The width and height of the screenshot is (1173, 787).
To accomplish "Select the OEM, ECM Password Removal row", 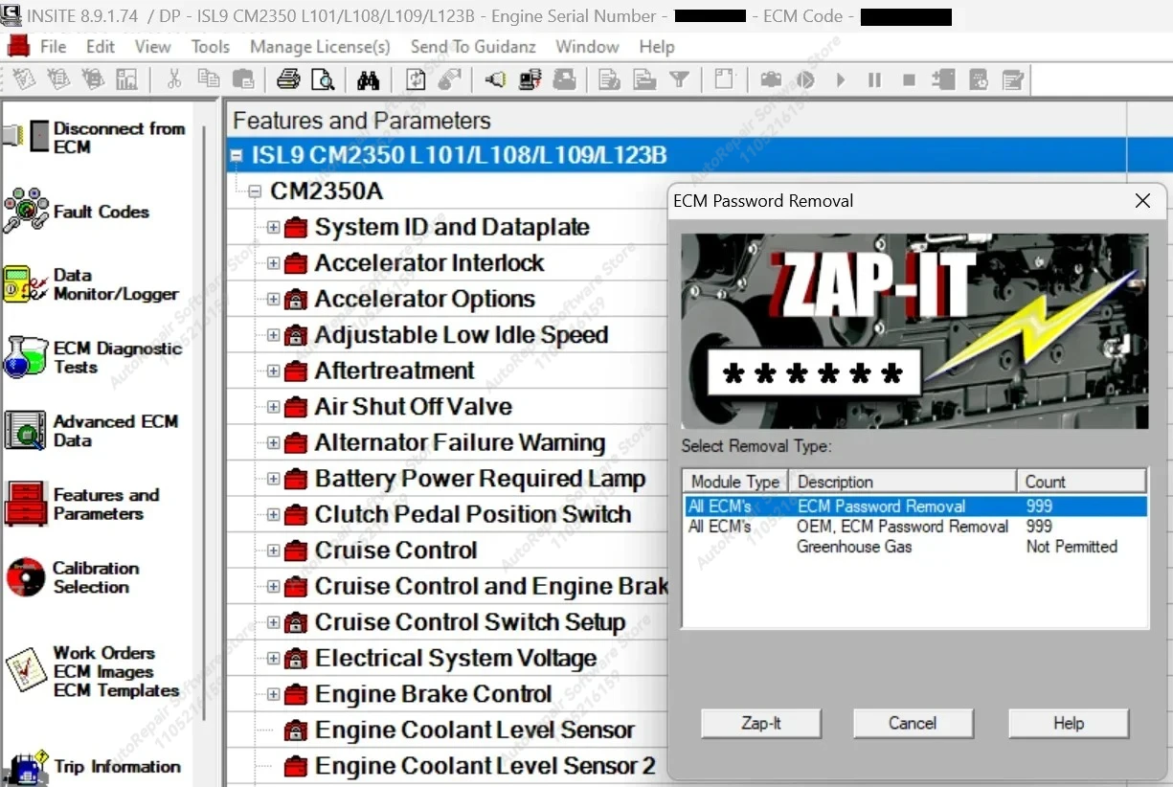I will 915,527.
